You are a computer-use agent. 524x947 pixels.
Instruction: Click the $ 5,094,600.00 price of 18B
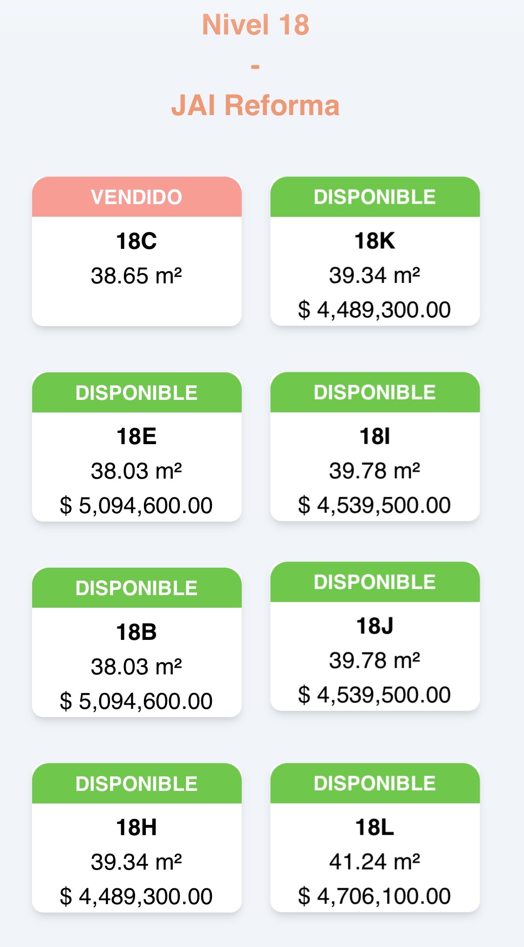coord(136,701)
